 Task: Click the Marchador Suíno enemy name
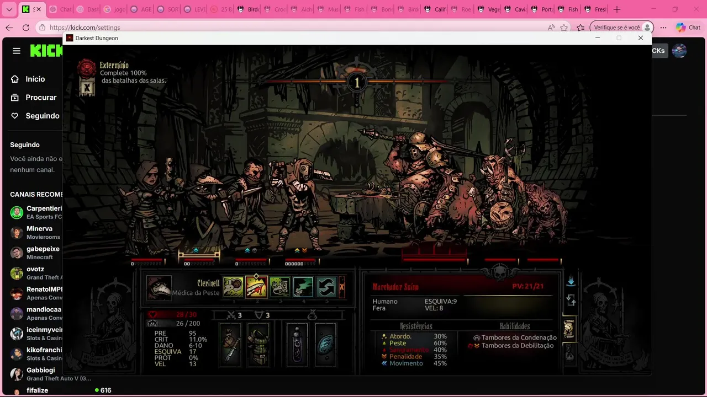[x=395, y=287]
